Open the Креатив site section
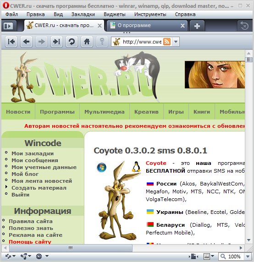The width and height of the screenshot is (254, 262). click(146, 112)
